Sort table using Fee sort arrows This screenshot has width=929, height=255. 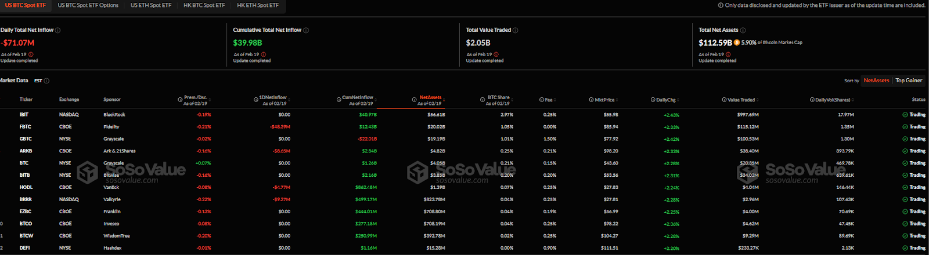[555, 100]
